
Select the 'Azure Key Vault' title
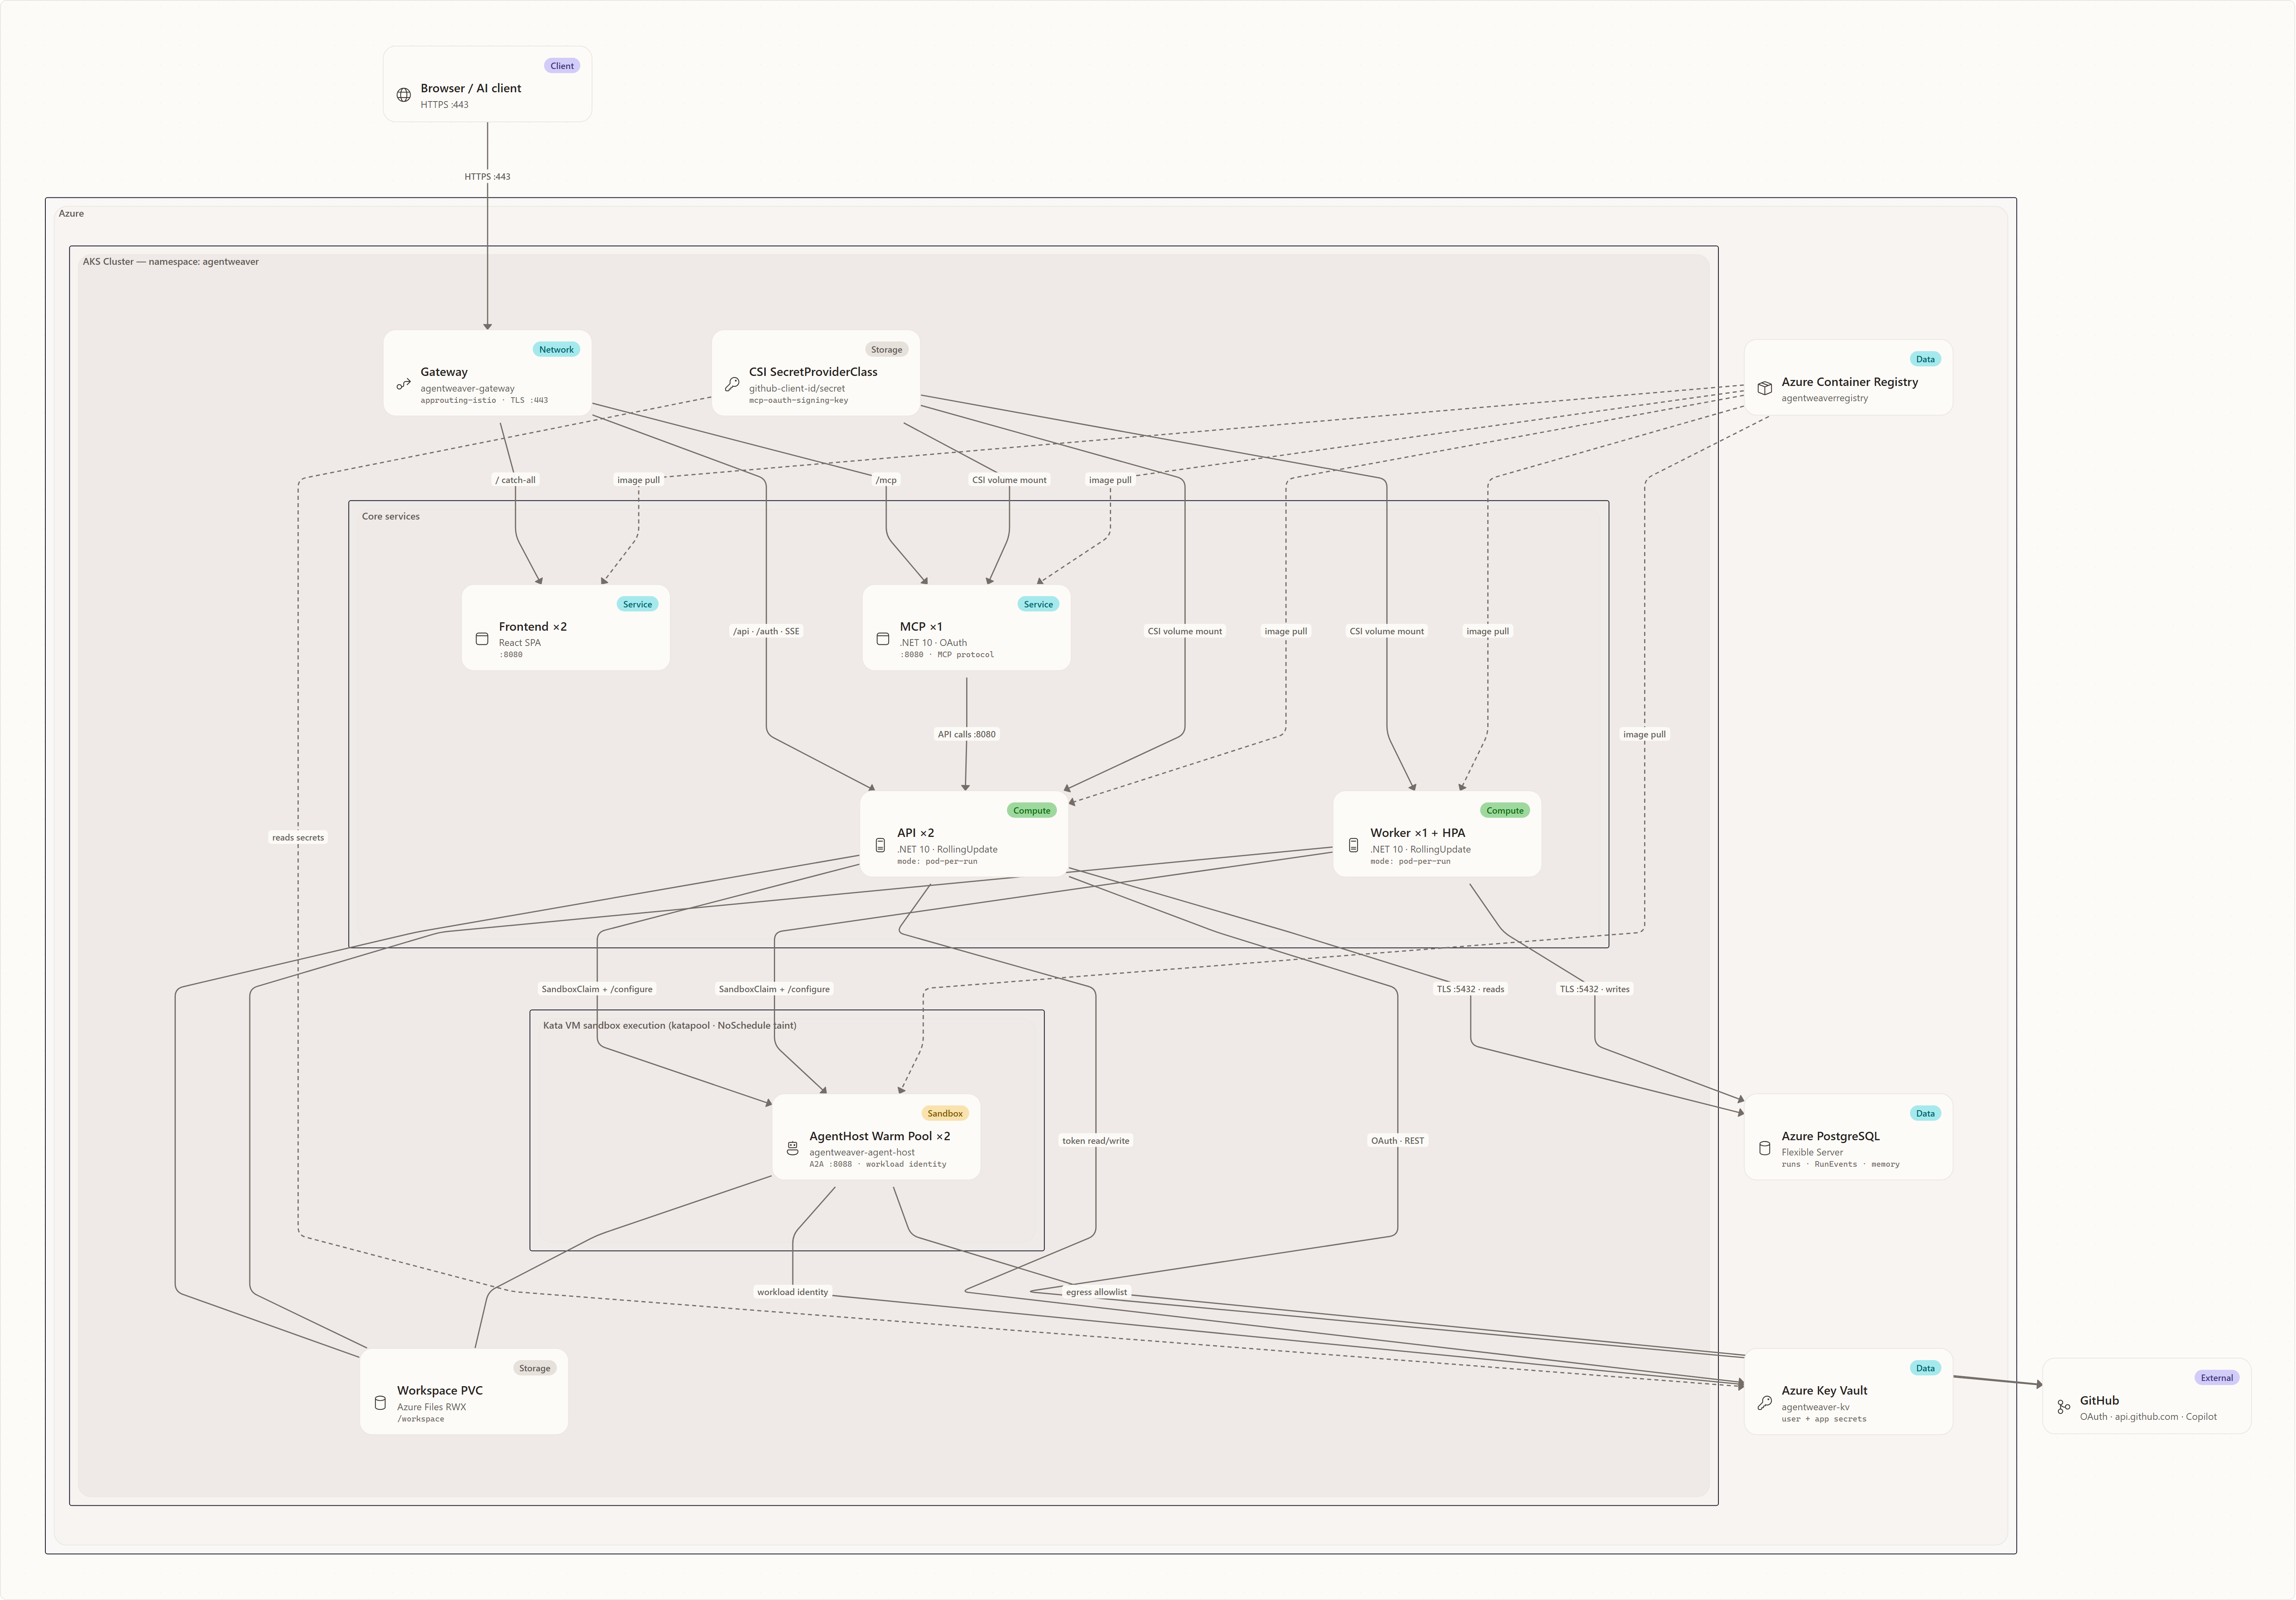tap(1825, 1391)
